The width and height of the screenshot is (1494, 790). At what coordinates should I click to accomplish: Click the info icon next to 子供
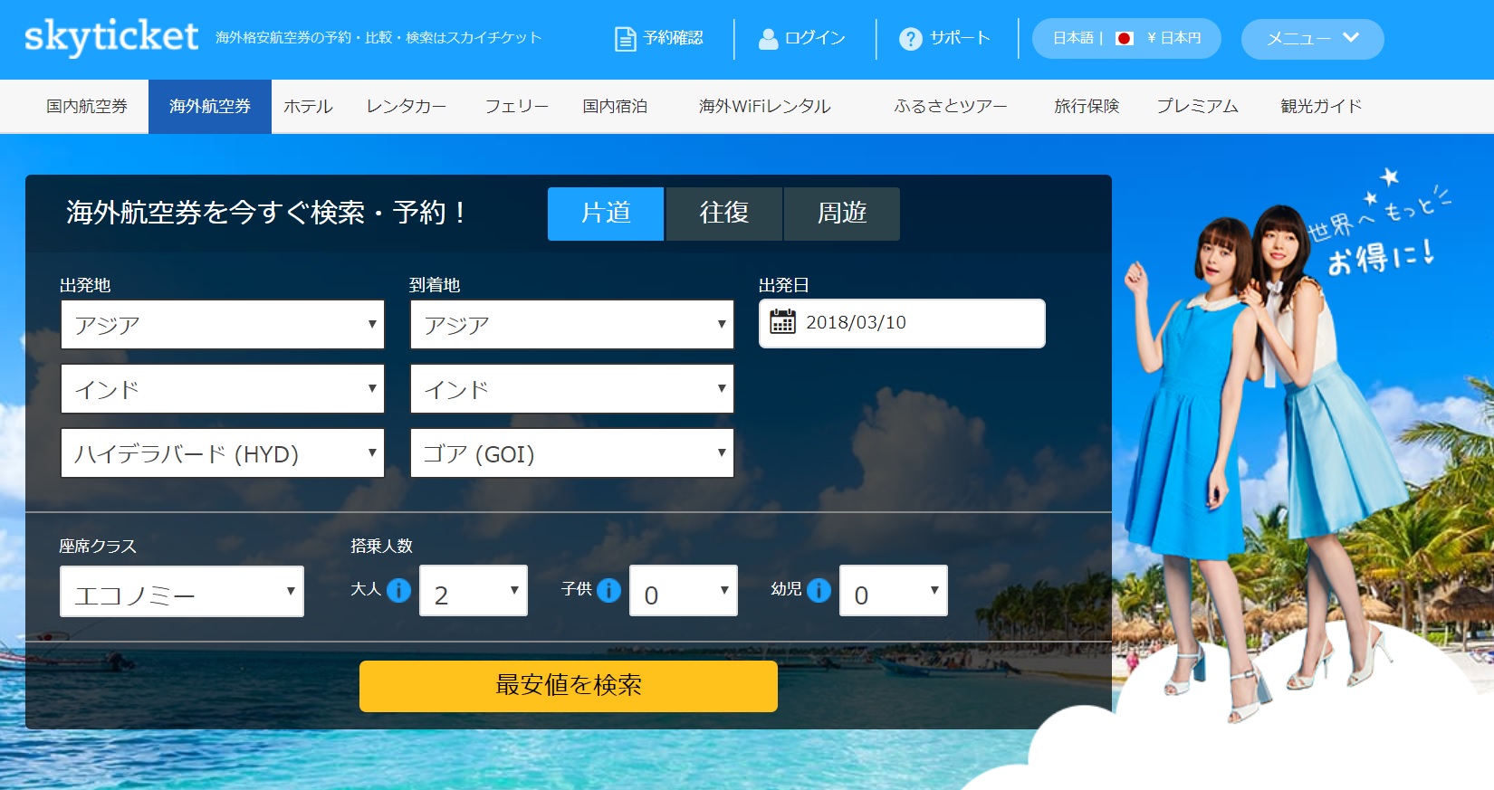tap(608, 590)
